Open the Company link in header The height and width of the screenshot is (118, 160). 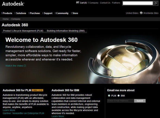coord(94,3)
